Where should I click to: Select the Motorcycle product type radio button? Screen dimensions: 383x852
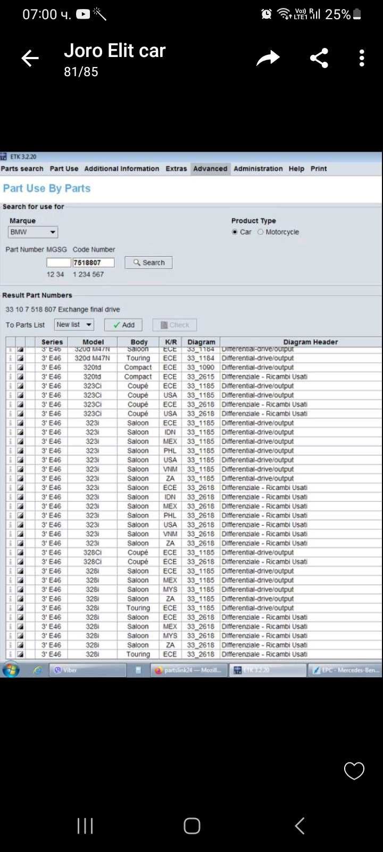click(260, 232)
